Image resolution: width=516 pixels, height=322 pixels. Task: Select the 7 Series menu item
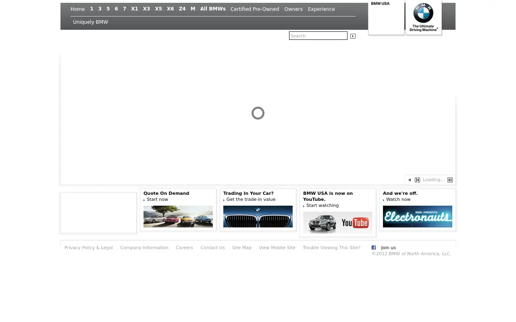point(125,9)
